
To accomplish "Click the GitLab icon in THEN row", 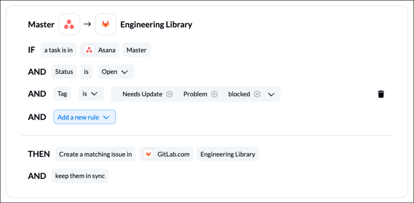I will pos(148,154).
